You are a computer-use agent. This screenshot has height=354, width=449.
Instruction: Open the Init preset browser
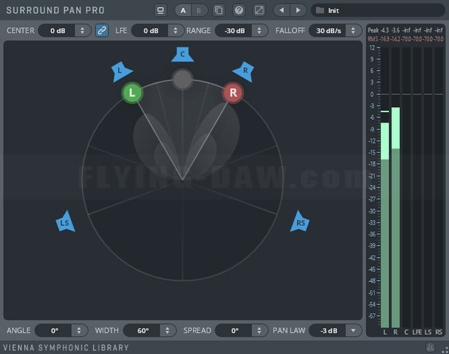[x=378, y=11]
